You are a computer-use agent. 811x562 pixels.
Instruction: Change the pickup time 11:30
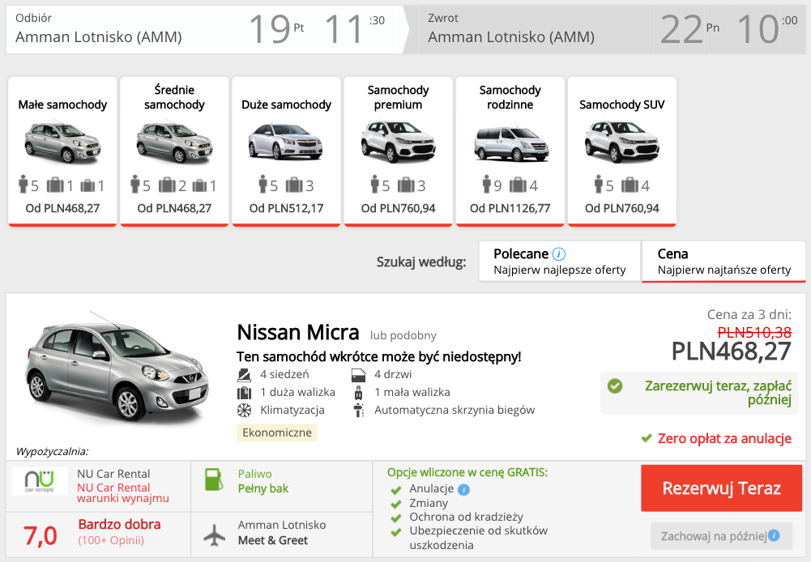pyautogui.click(x=355, y=29)
